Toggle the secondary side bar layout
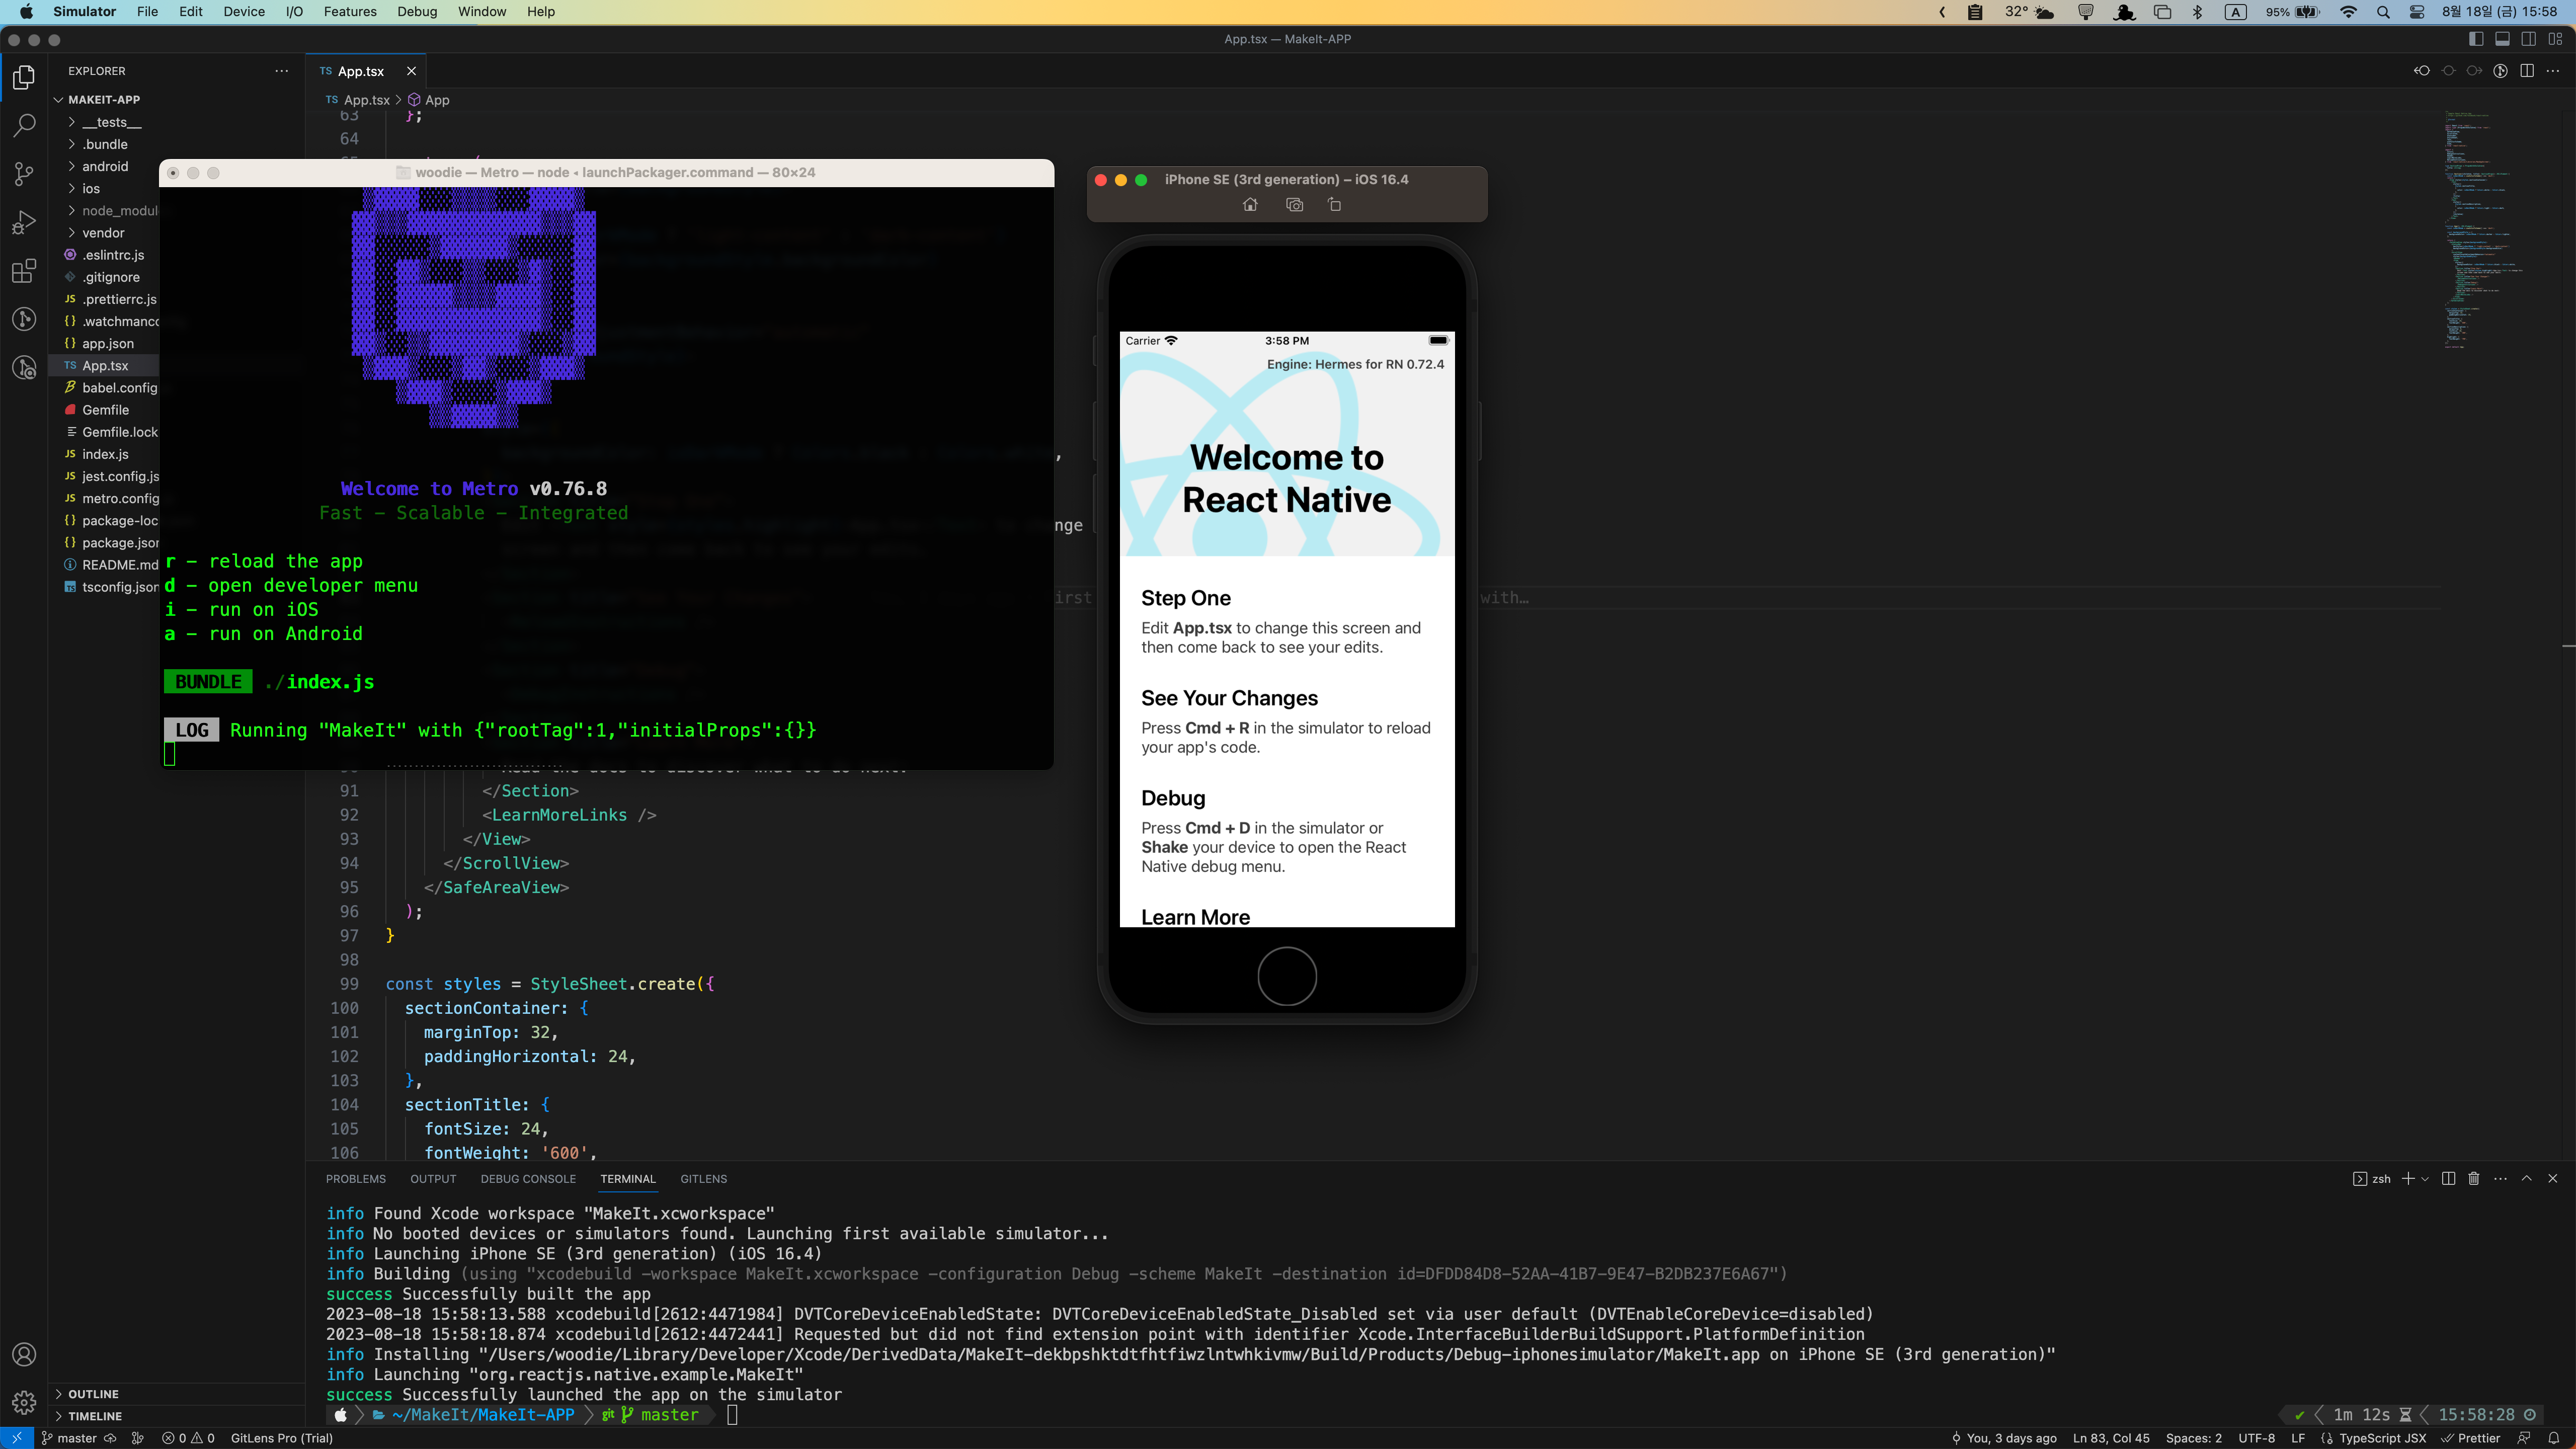The width and height of the screenshot is (2576, 1449). pyautogui.click(x=2528, y=39)
